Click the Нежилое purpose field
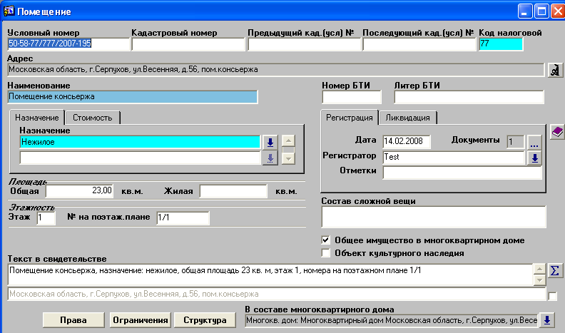 (140, 142)
